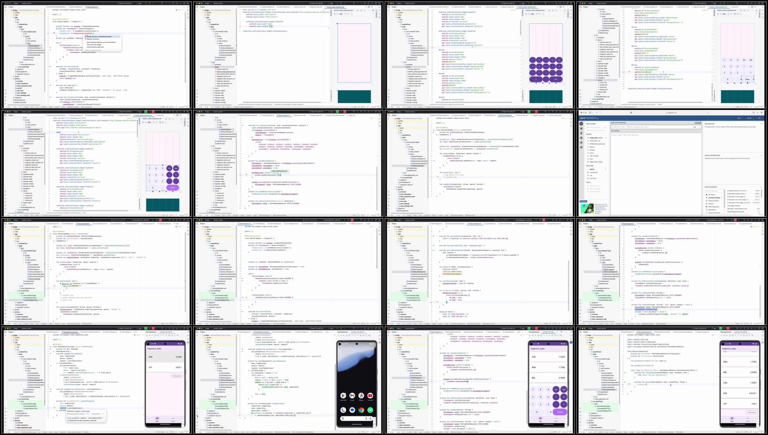Click the regular expression input field in regex101

coord(656,127)
